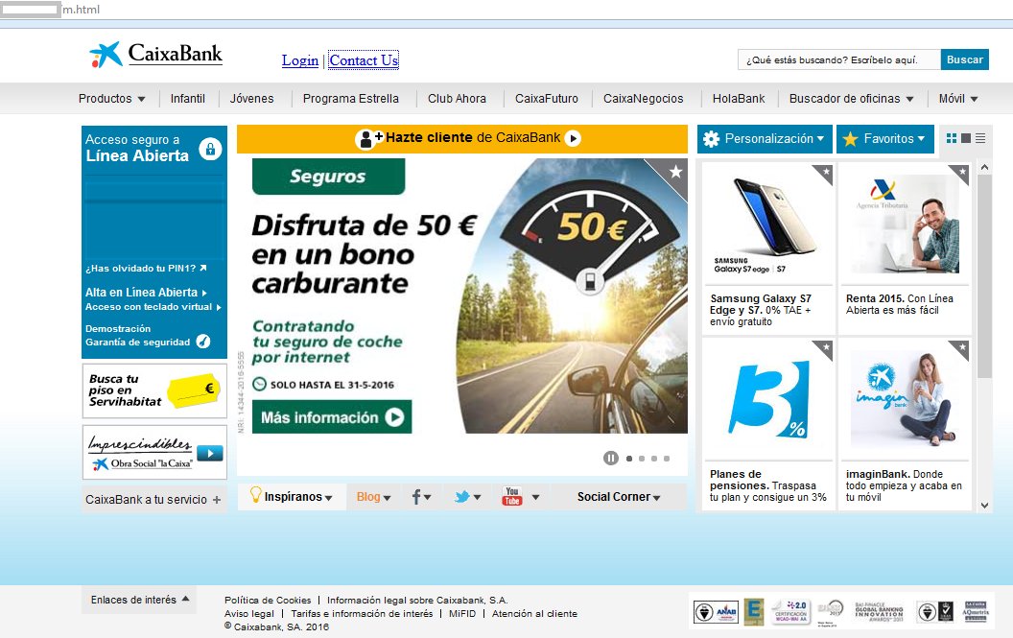Click the scroll-down arrow of the cards panel
Viewport: 1013px width, 638px height.
(984, 506)
